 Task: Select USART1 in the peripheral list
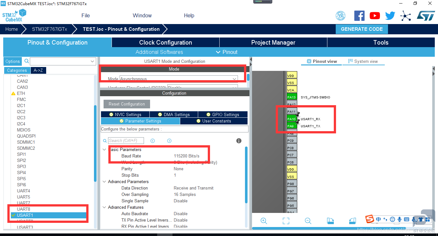[48, 215]
